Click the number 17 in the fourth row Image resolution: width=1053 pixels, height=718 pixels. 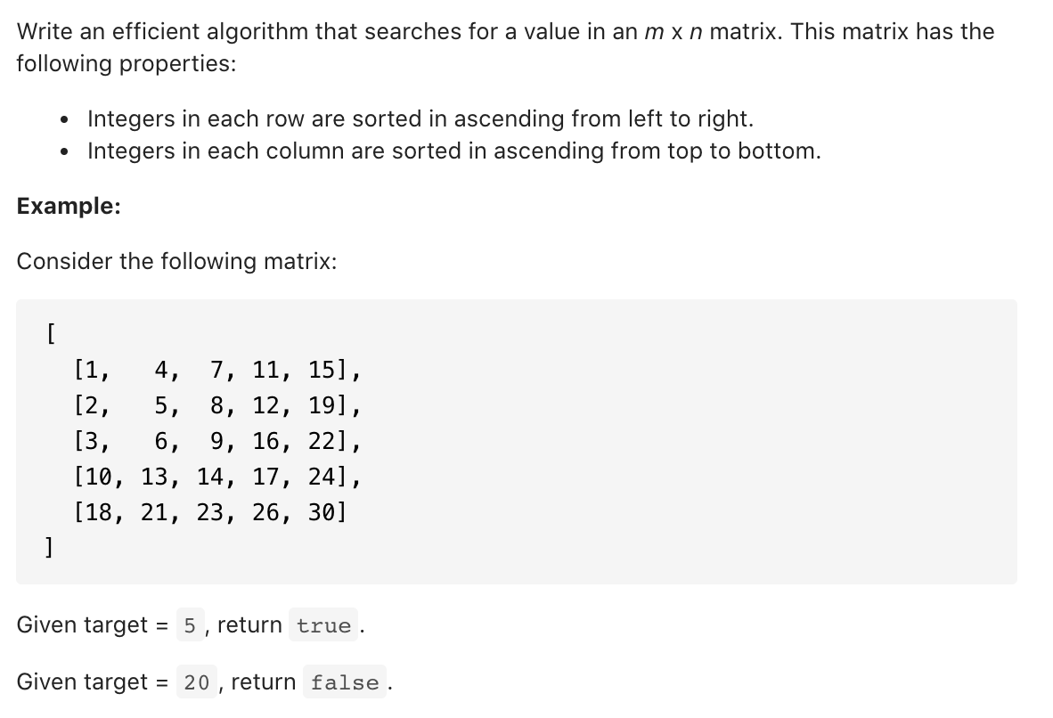pyautogui.click(x=266, y=477)
